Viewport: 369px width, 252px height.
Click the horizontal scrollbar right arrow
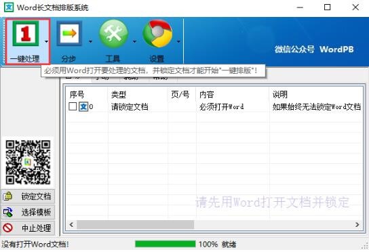(357, 224)
